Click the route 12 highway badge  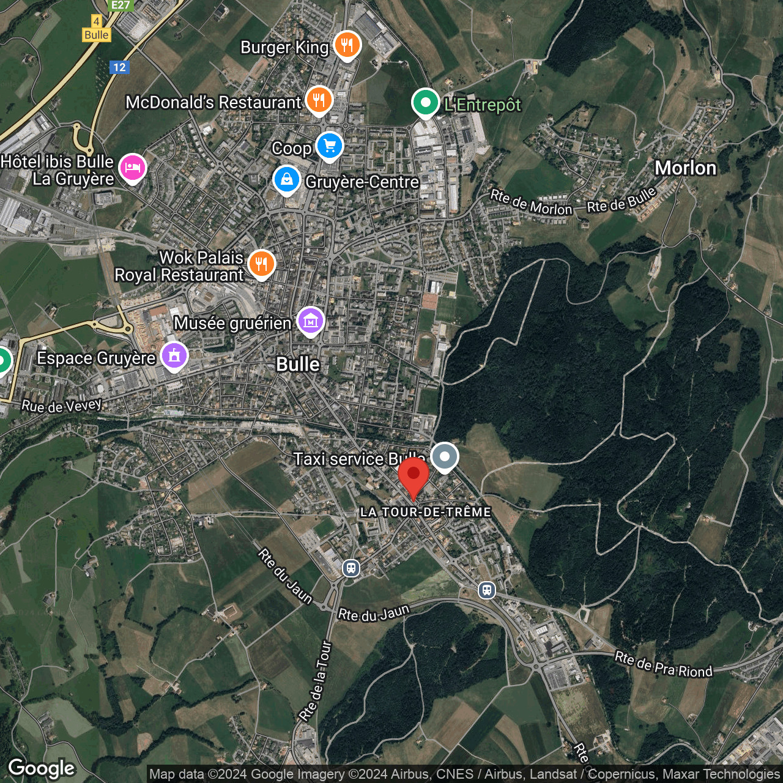[120, 67]
